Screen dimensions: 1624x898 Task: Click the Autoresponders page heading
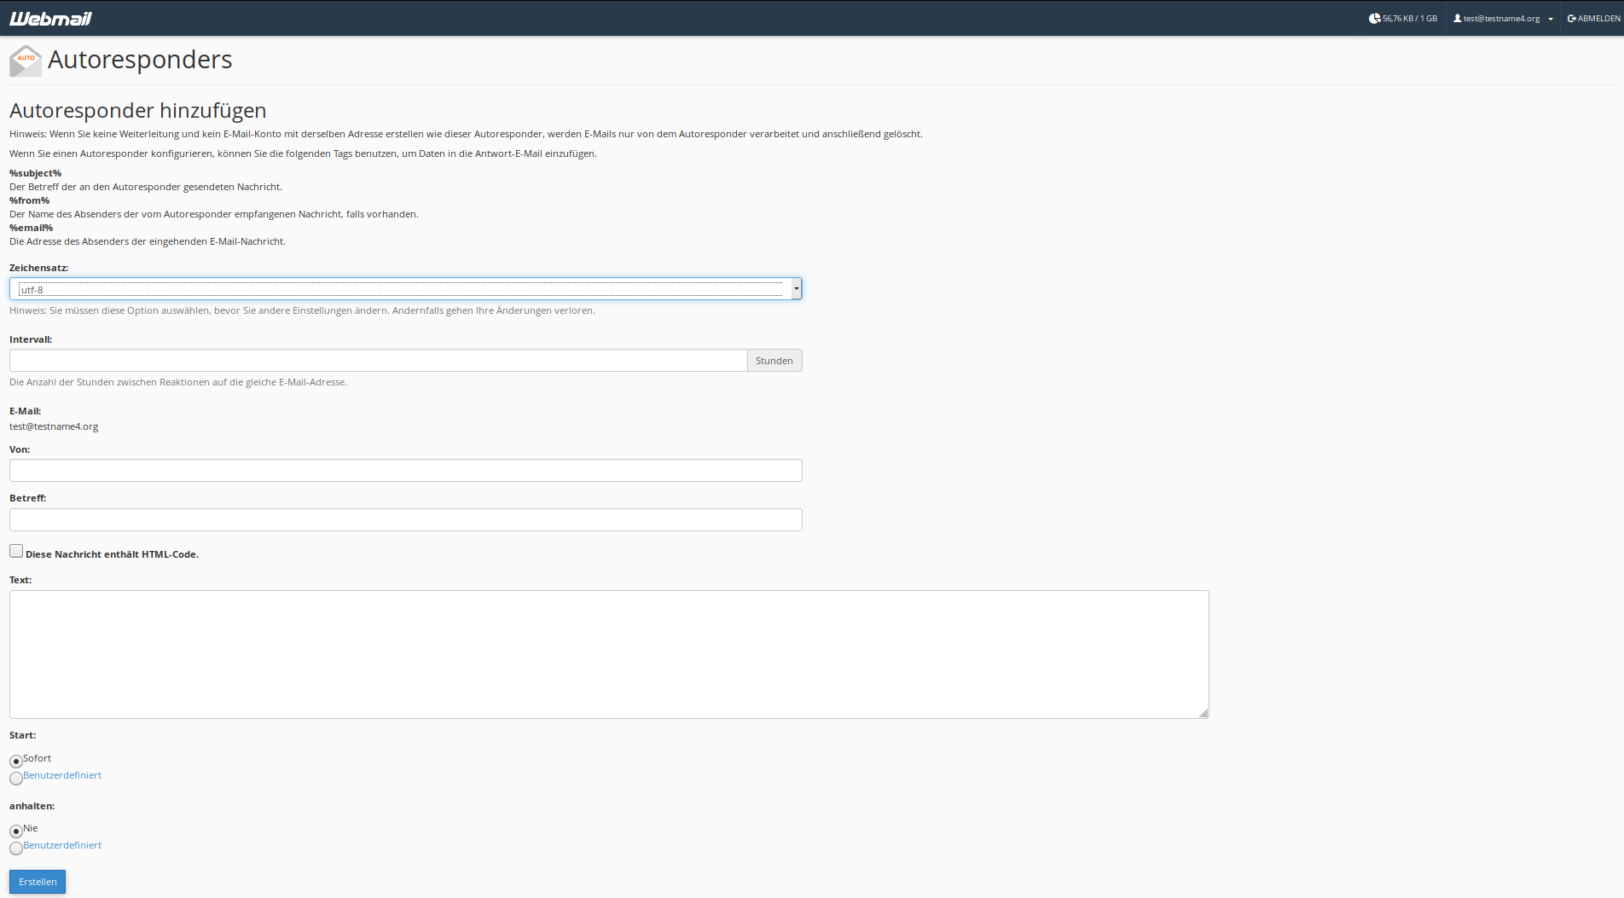(x=140, y=60)
